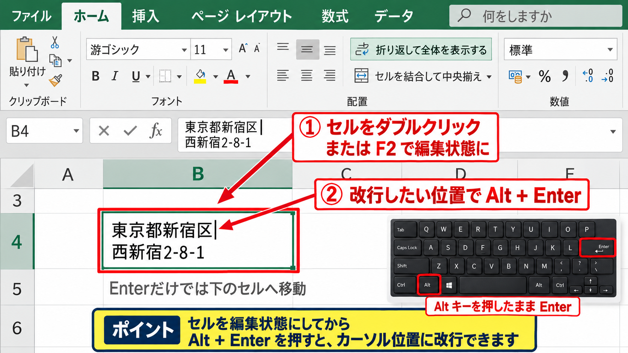
Task: Apply percent style to the cell
Action: (x=545, y=77)
